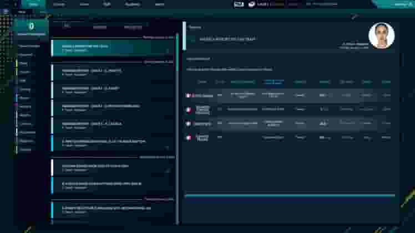Image resolution: width=415 pixels, height=233 pixels.
Task: Open the inbox counter badge showing 0
Action: click(x=31, y=28)
